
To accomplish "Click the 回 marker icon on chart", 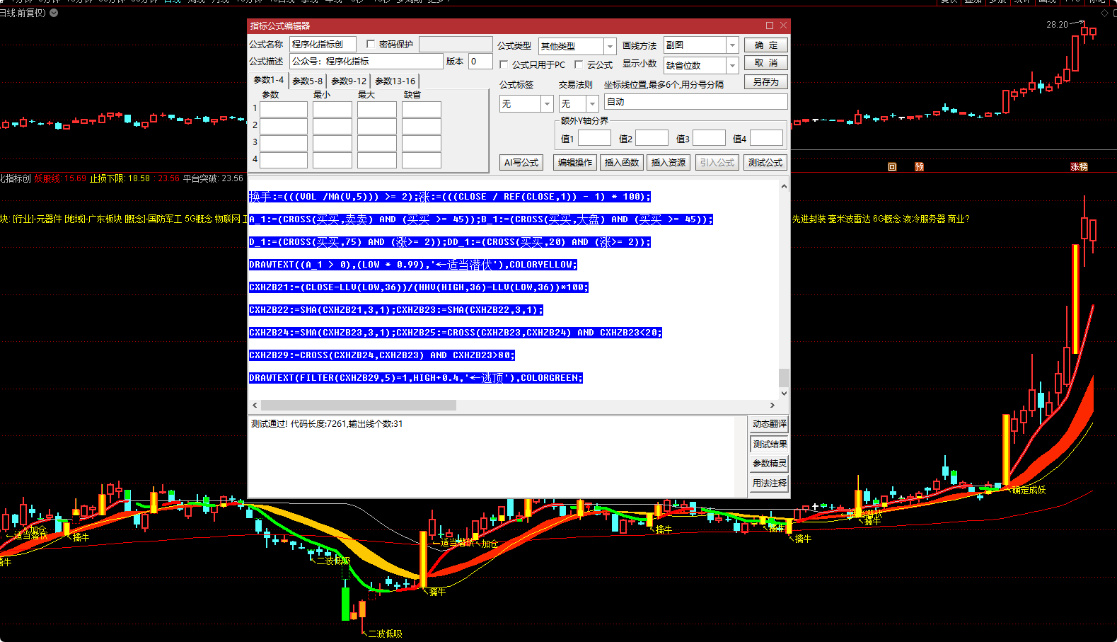I will click(x=892, y=167).
